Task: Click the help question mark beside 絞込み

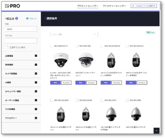Action: click(17, 18)
